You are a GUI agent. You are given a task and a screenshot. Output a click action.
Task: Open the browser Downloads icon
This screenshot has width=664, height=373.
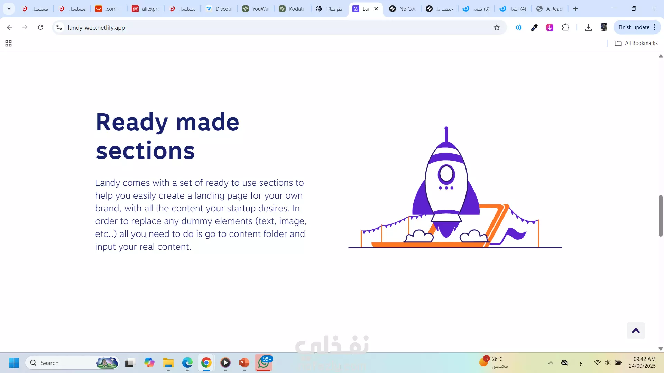pos(588,27)
